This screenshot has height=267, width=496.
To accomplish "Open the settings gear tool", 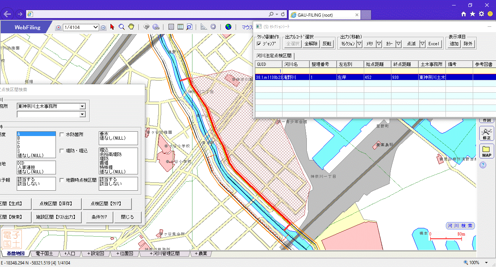I will 213,27.
